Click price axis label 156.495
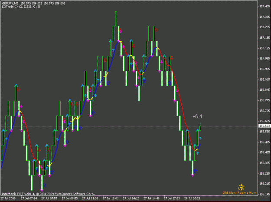The image size is (271, 202). (264, 142)
